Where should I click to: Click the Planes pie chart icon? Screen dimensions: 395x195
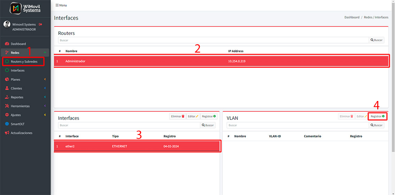(7, 79)
